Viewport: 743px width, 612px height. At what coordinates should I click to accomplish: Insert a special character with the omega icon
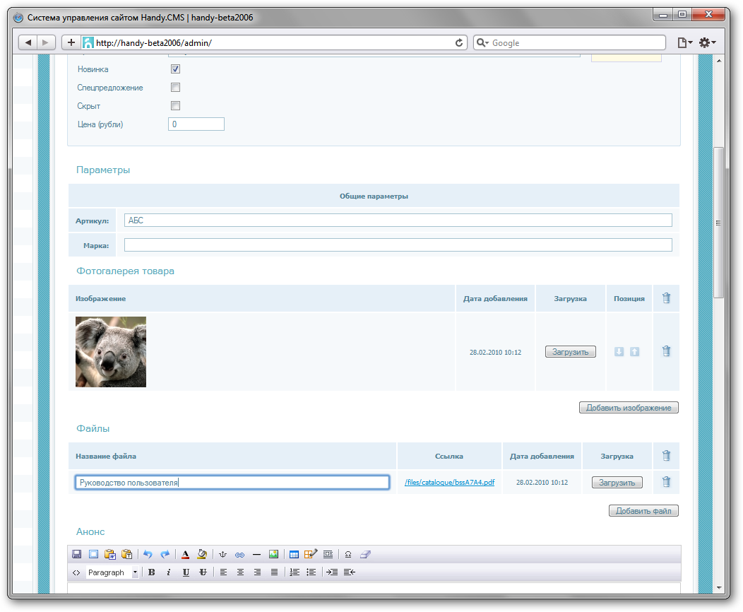click(x=348, y=555)
